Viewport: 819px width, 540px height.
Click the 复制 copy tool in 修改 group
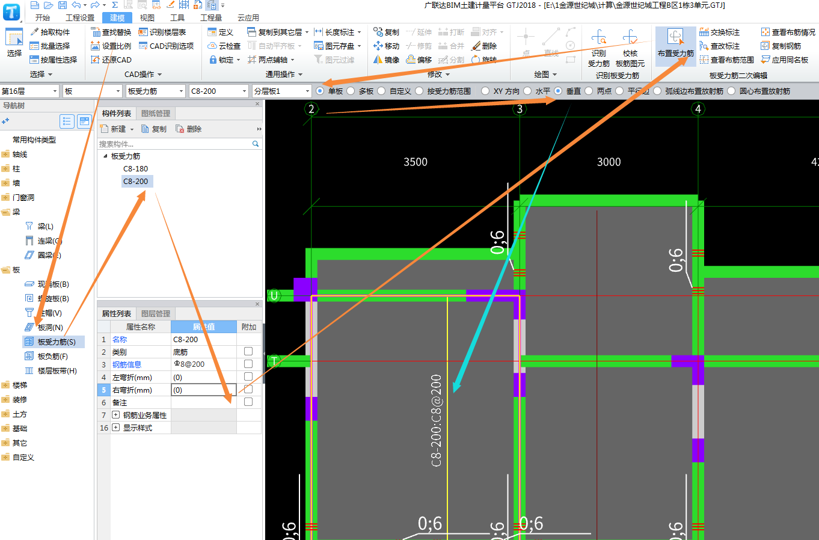(386, 32)
